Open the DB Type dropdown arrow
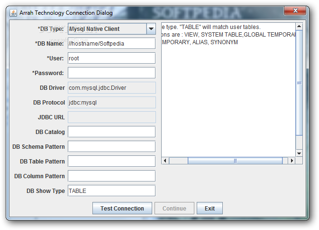Image resolution: width=319 pixels, height=230 pixels. [x=151, y=29]
